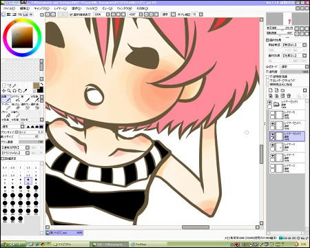Open the stabilizer value dropdown

click(x=201, y=14)
